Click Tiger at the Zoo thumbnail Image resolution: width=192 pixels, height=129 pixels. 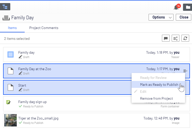pyautogui.click(x=11, y=120)
